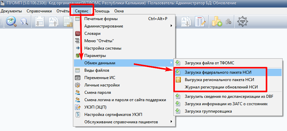Click the document with down arrow toolbar icon
The image size is (287, 131).
point(40,21)
